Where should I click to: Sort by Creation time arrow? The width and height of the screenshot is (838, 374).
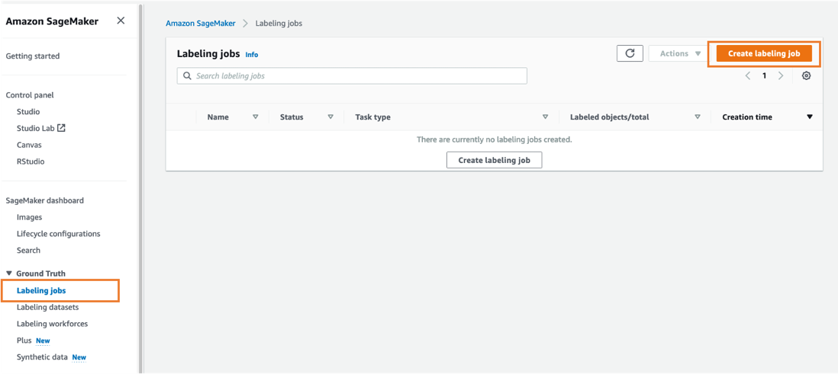point(809,117)
